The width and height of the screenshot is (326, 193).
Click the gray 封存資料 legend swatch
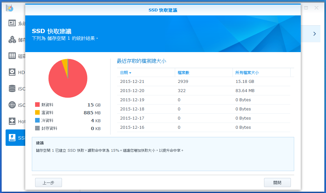(37, 128)
